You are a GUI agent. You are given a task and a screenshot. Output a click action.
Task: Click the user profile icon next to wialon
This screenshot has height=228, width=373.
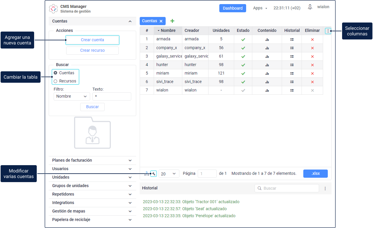point(310,7)
